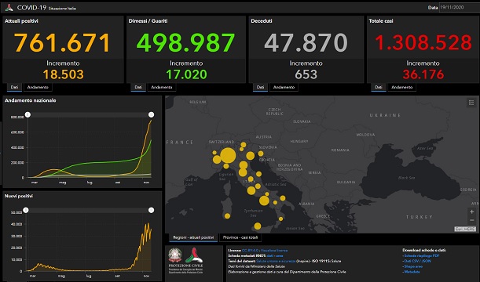Click left range handle on Nuovi positivi chart

click(x=26, y=210)
